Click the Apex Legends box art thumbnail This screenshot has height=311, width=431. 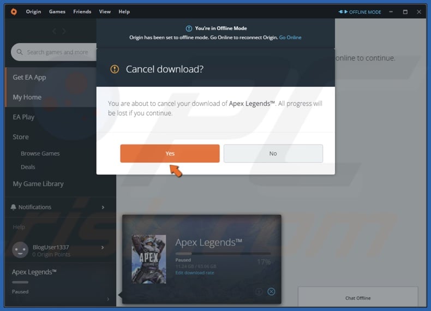(x=149, y=259)
